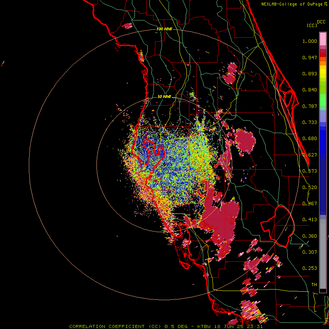
Task: Select the 0.840 scale value
Action: point(310,90)
